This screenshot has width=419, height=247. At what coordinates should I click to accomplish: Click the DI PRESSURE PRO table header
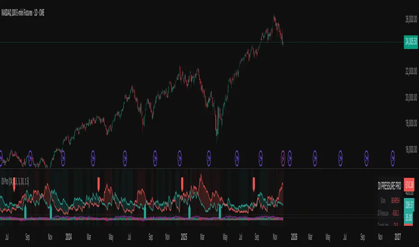pos(389,186)
